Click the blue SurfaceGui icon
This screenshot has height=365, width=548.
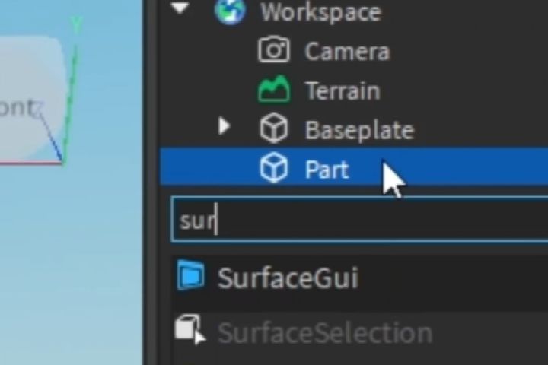click(x=190, y=276)
